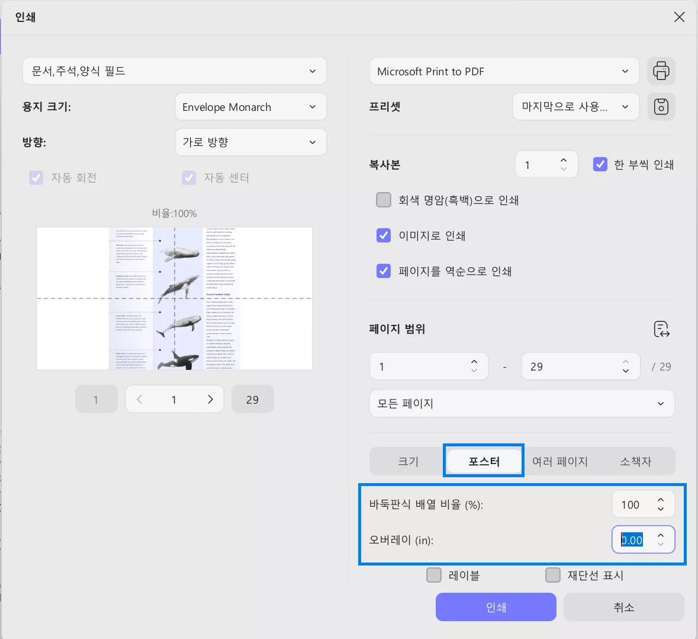
Task: Open printer properties settings icon
Action: tap(661, 71)
